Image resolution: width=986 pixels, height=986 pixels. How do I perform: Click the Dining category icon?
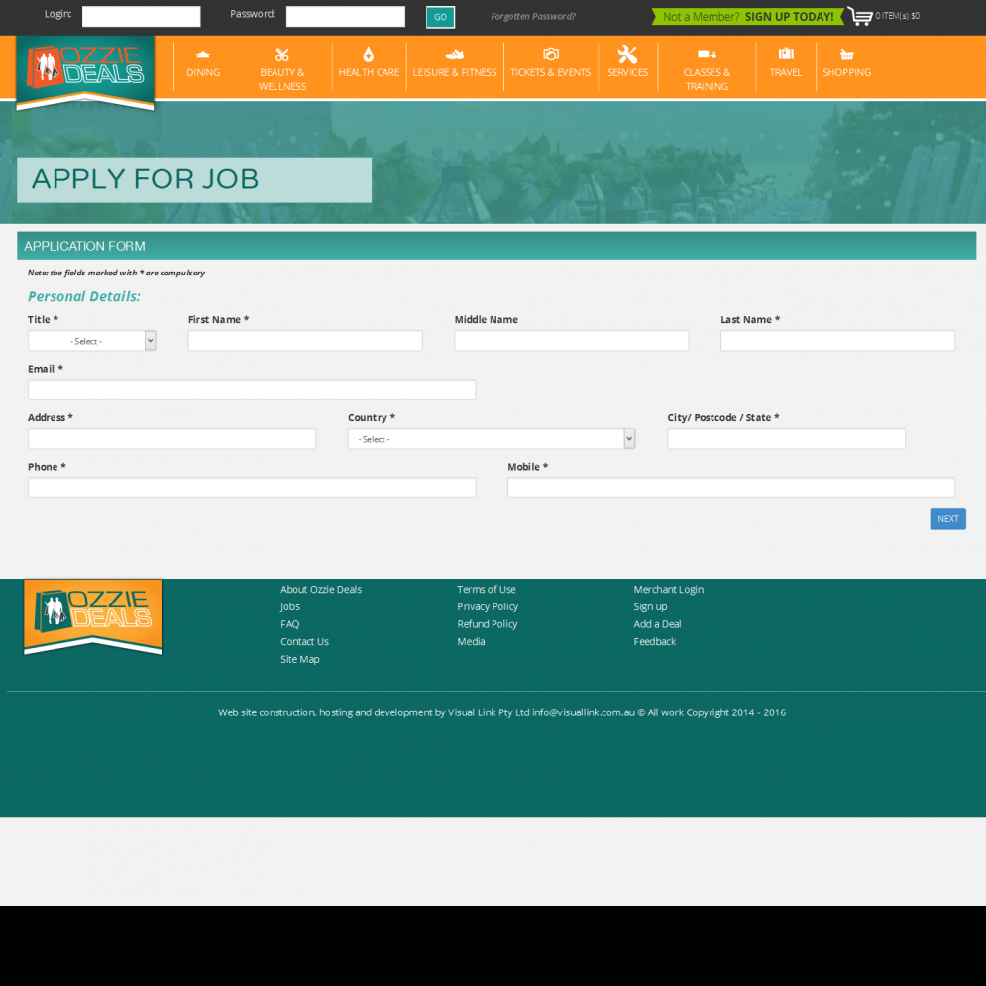(x=203, y=55)
